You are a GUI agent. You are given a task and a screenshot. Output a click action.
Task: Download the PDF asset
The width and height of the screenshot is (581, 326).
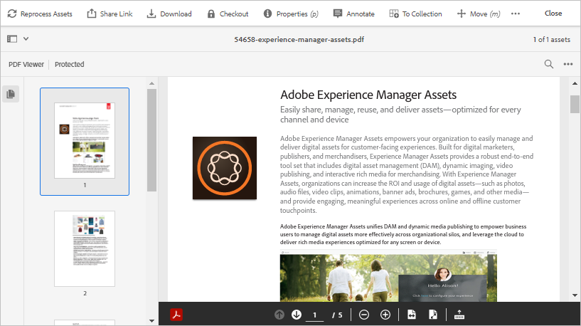coord(169,14)
